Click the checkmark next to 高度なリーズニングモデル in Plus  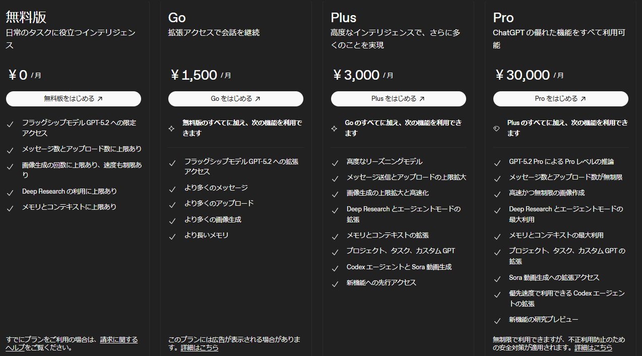coord(335,162)
